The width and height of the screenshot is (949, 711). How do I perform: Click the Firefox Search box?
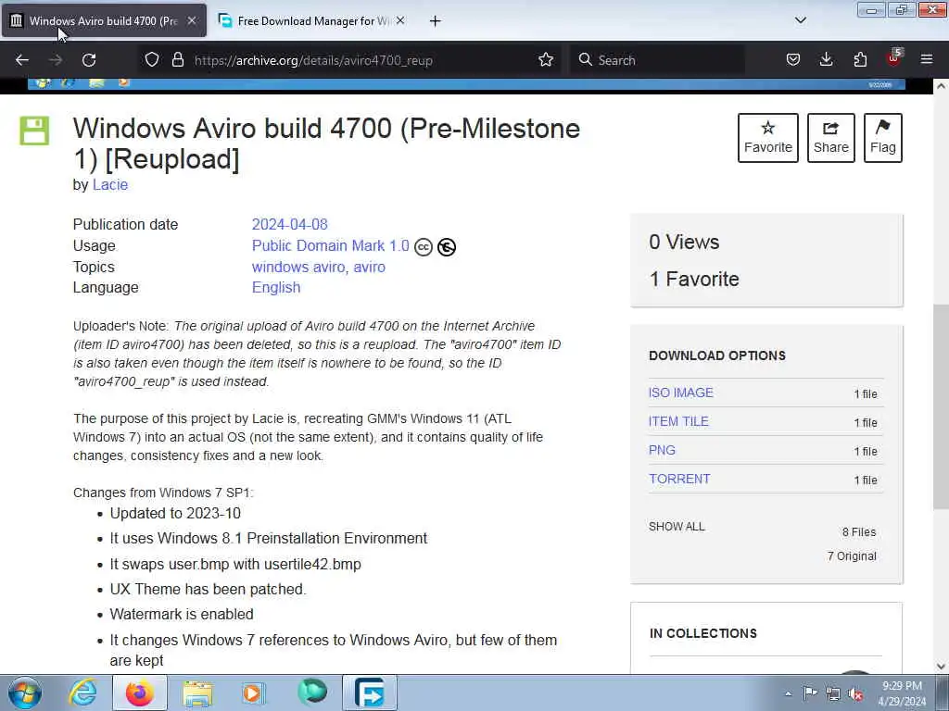(x=657, y=60)
